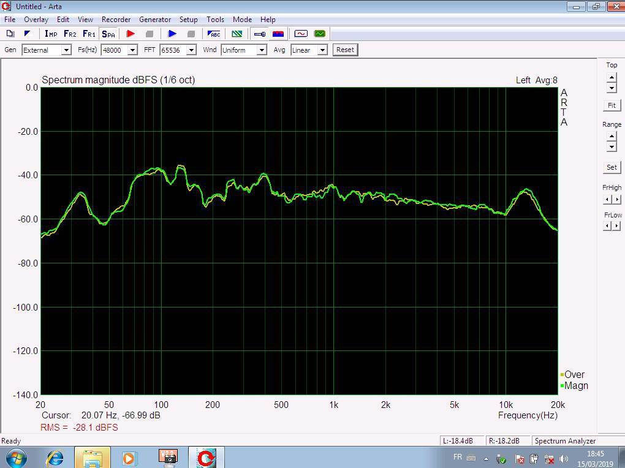Click the Range up arrow
The height and width of the screenshot is (468, 625).
(612, 136)
